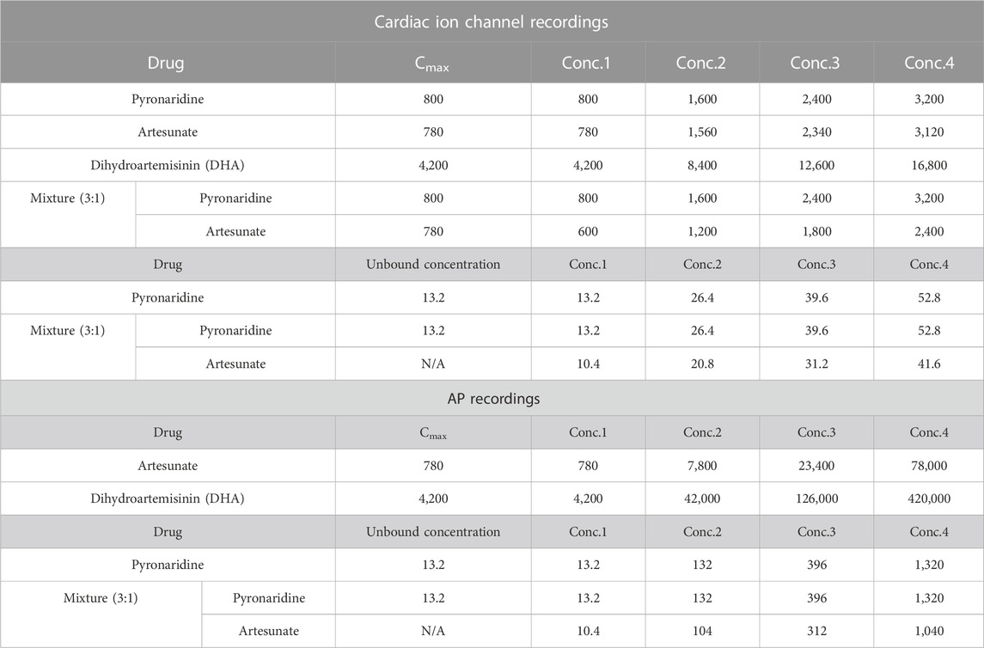Click the AP Artesunate value 7,800
Image resolution: width=984 pixels, height=648 pixels.
click(702, 466)
